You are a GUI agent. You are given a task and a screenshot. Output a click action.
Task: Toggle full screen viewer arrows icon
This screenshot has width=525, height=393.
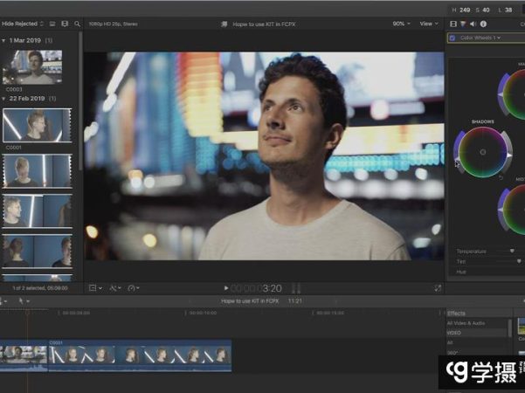[438, 288]
